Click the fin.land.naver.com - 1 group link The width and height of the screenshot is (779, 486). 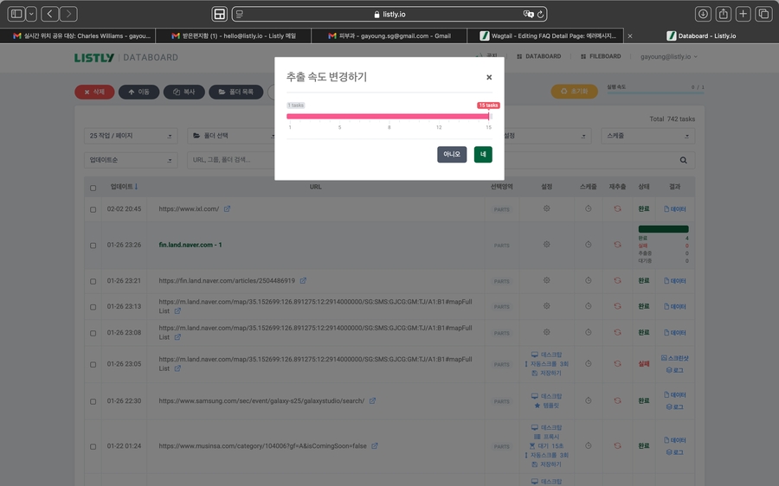(190, 245)
